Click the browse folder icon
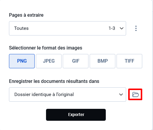Image resolution: width=153 pixels, height=130 pixels. pos(135,95)
